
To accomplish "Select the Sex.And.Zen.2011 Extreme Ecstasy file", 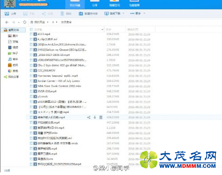I will [x=62, y=44].
